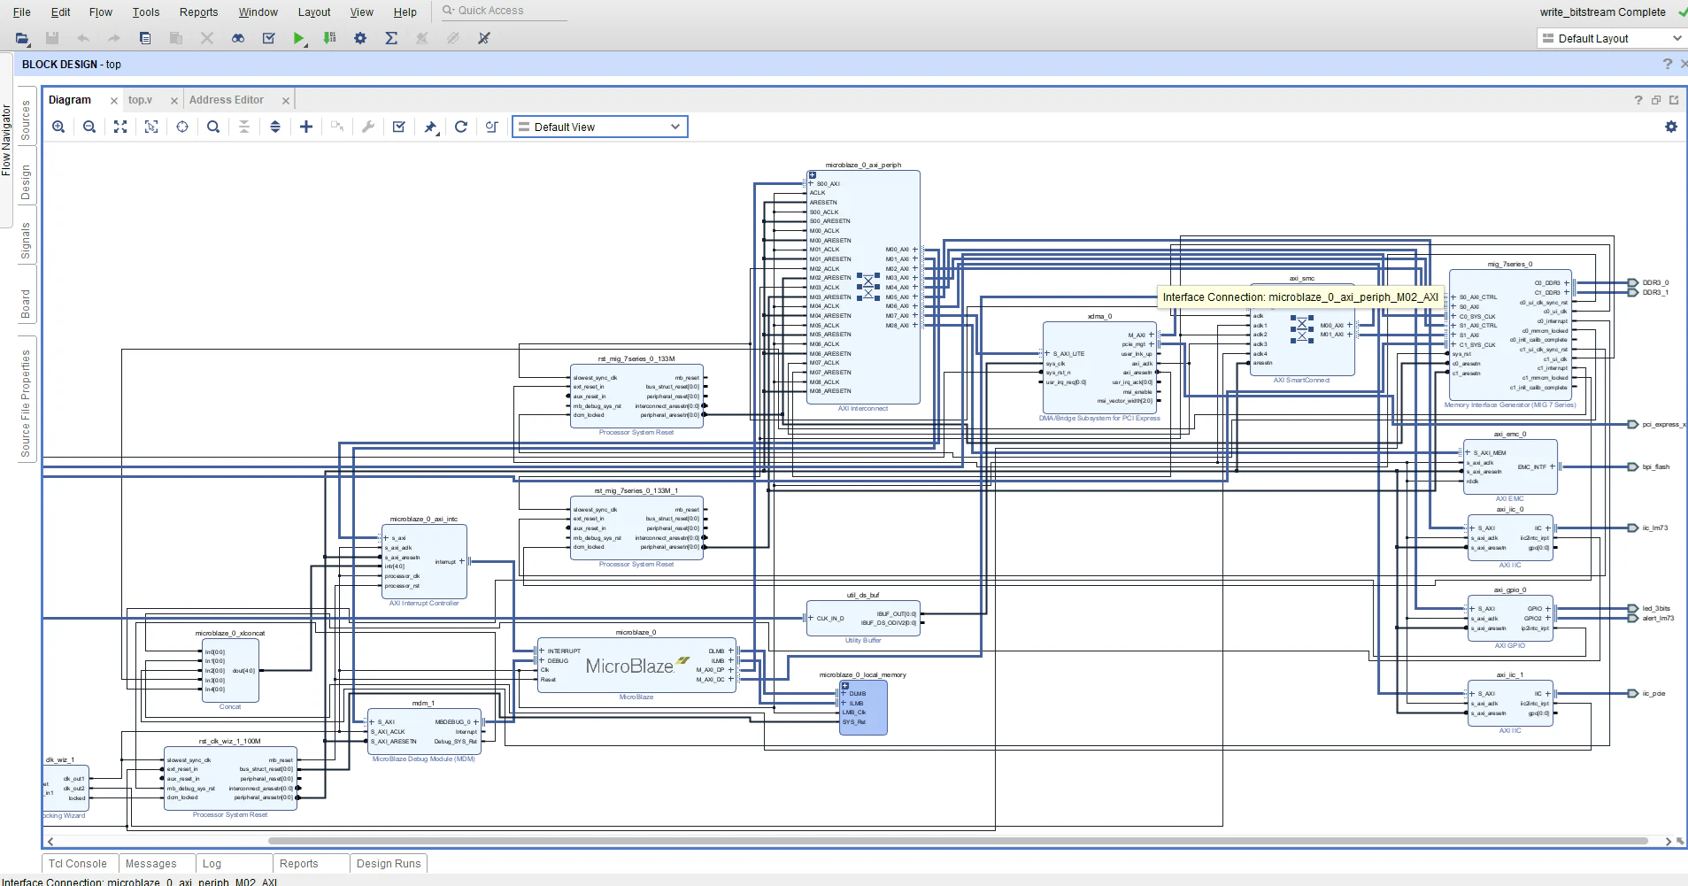
Task: Open the Default Layout dropdown
Action: (x=1612, y=38)
